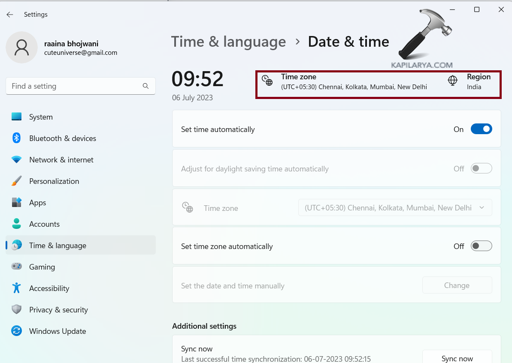Click the Time & language breadcrumb
Viewport: 512px width, 363px height.
(x=228, y=42)
